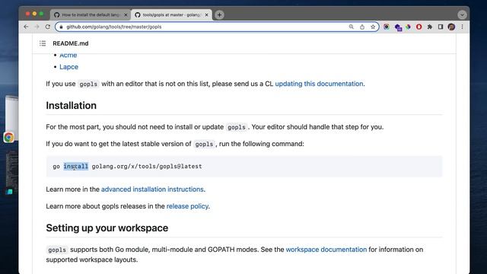This screenshot has height=274, width=487.
Task: Open the 'release policy' link
Action: click(x=187, y=206)
